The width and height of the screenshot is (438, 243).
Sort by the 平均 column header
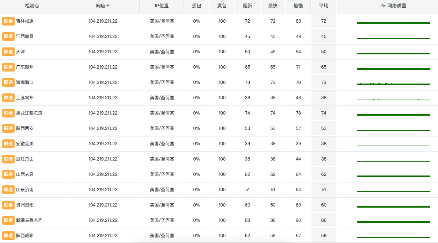coord(324,6)
